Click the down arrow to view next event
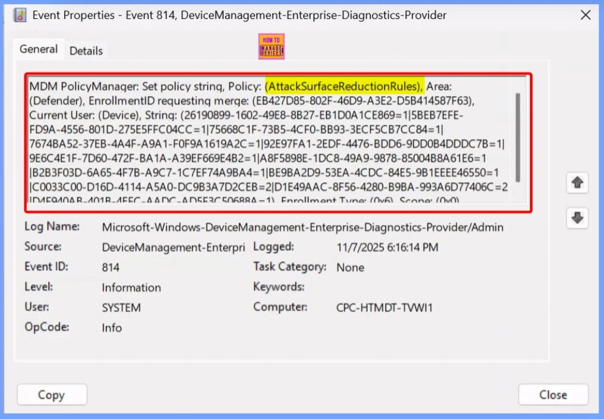Image resolution: width=604 pixels, height=419 pixels. click(577, 218)
